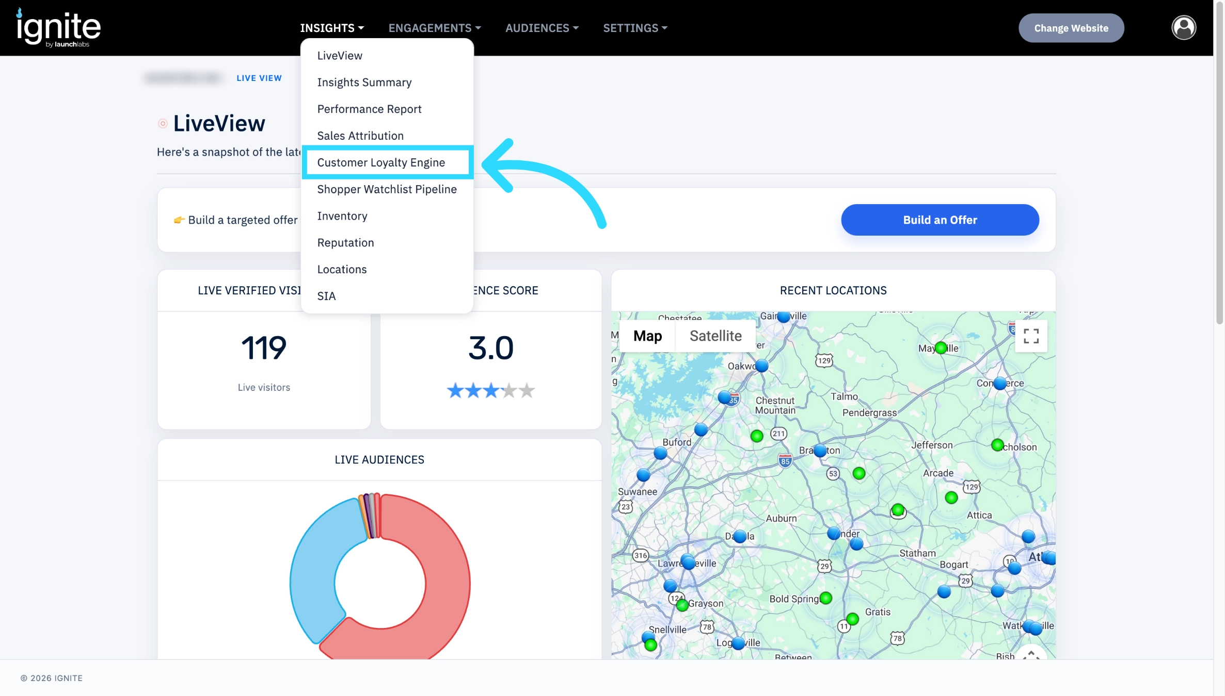1225x696 pixels.
Task: Switch the map to Satellite view
Action: 715,336
